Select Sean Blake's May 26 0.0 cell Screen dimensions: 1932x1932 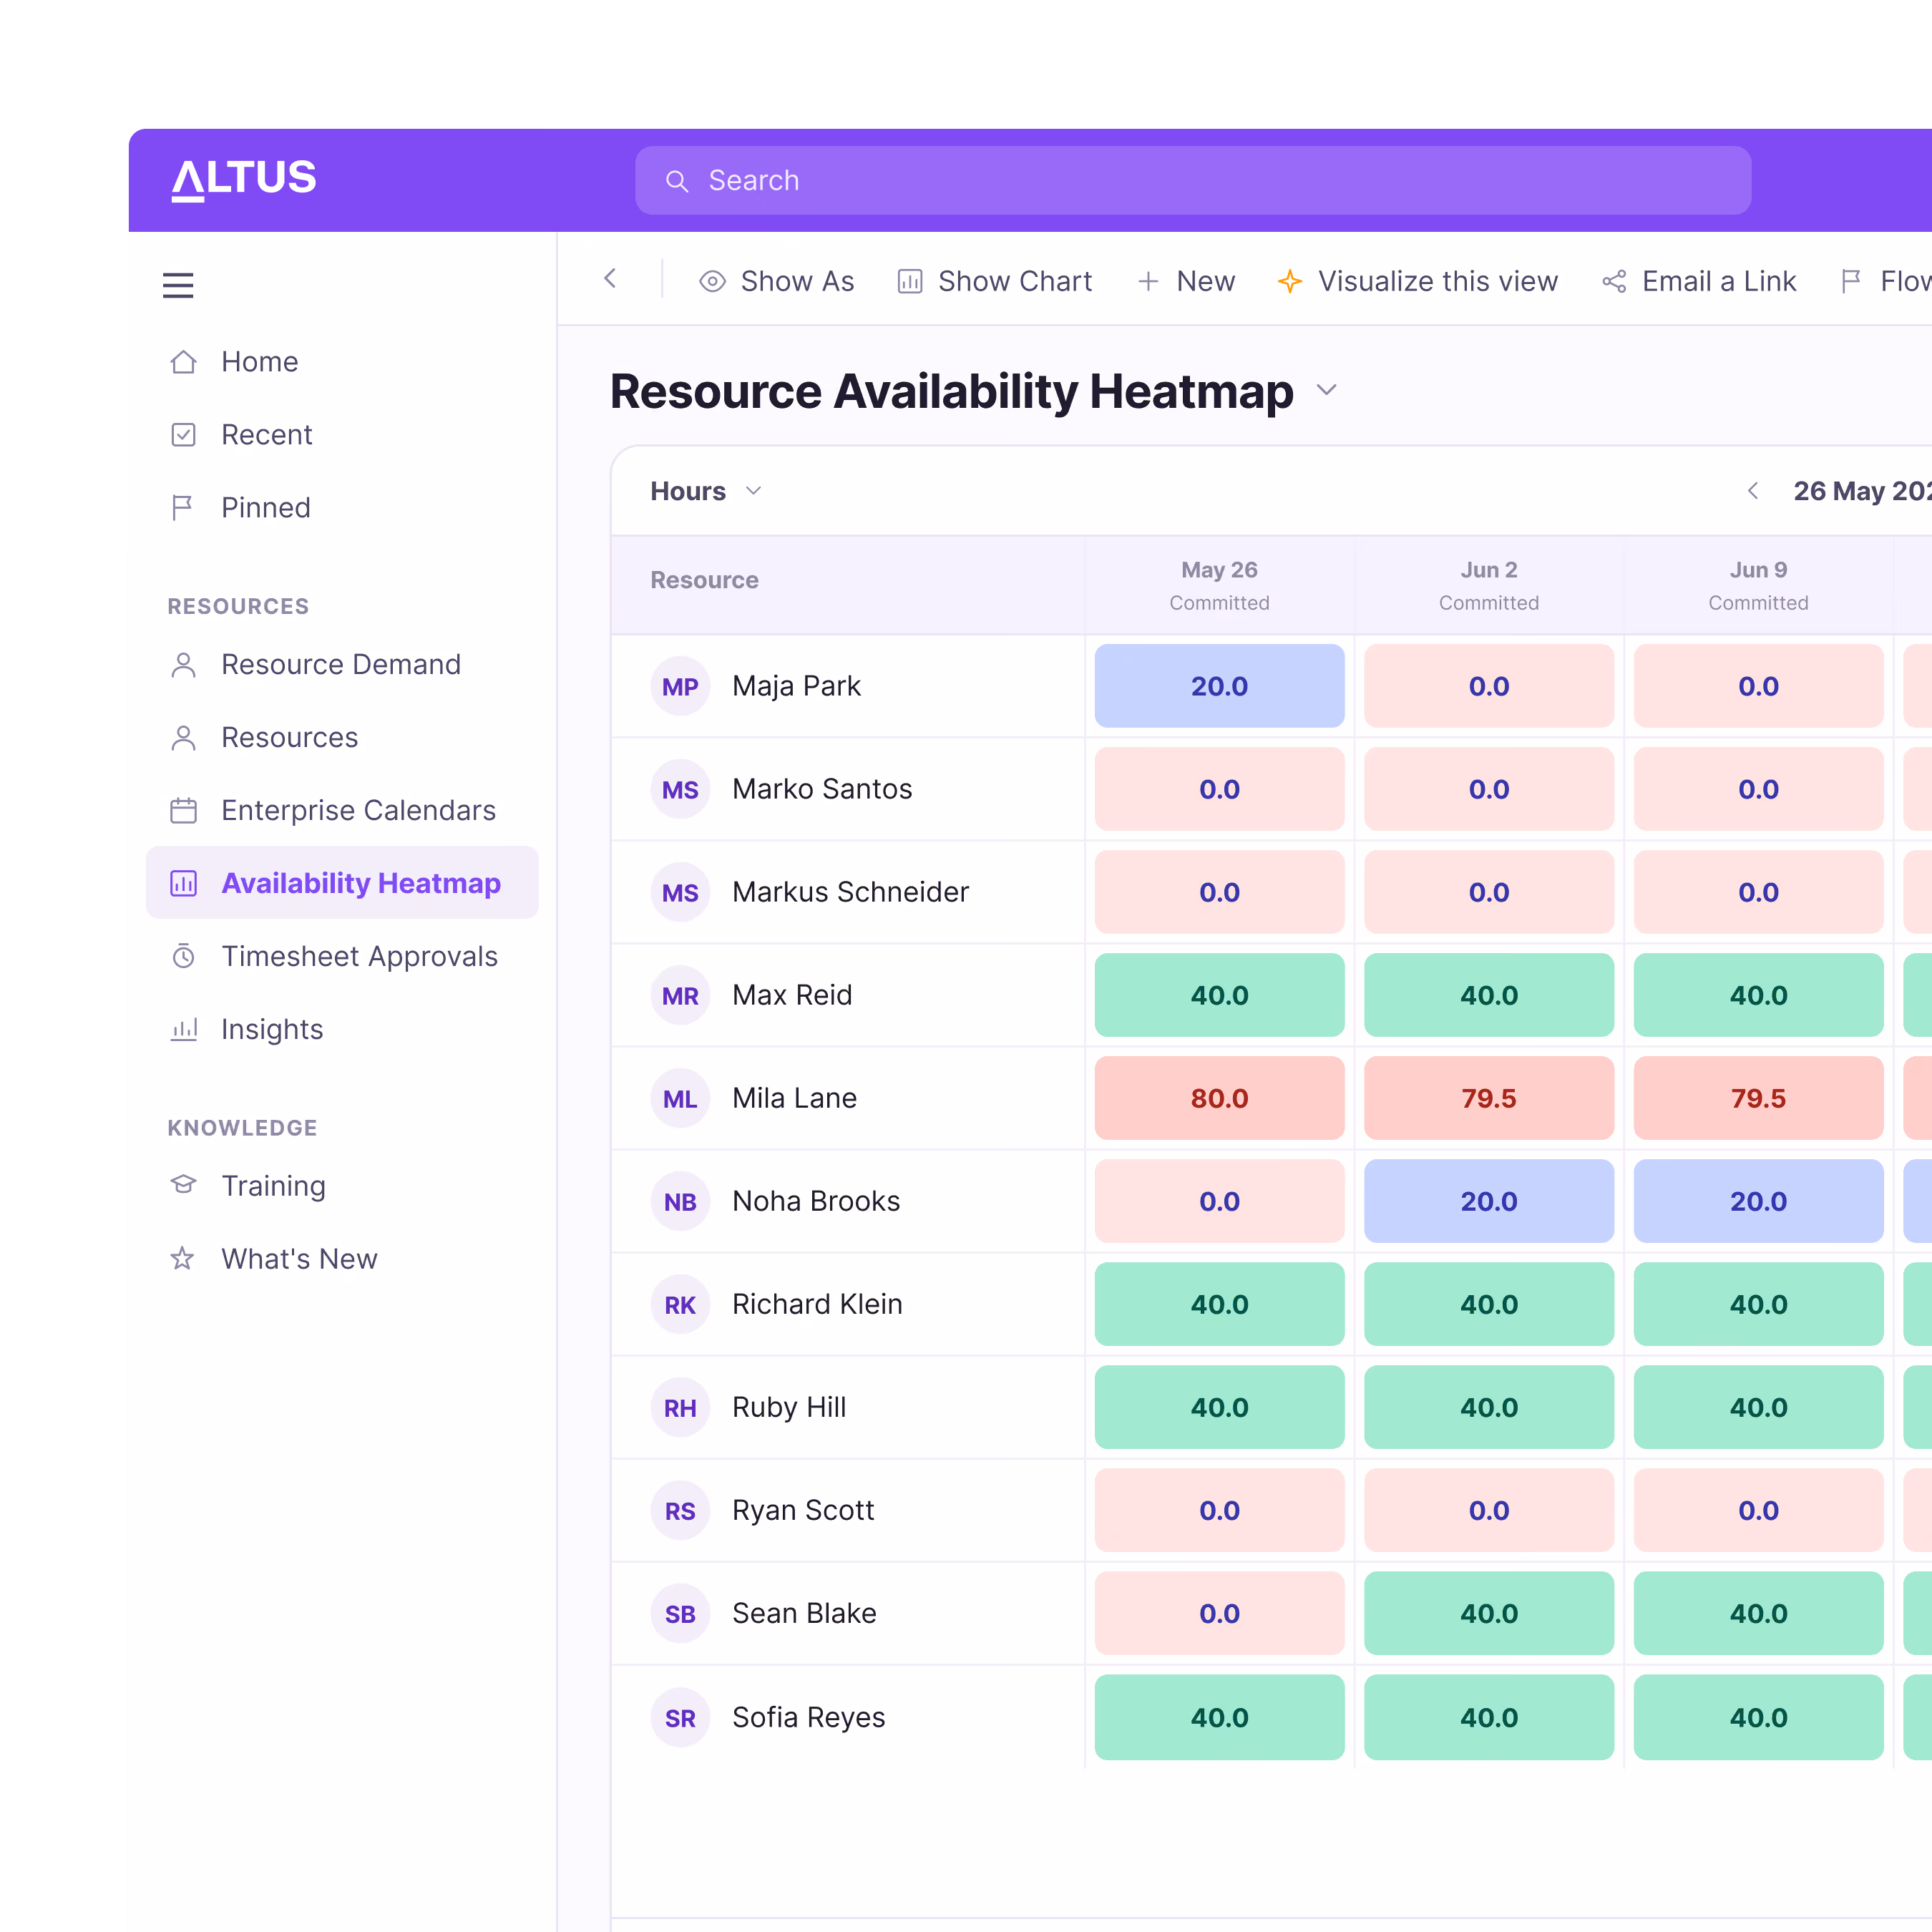click(x=1219, y=1612)
